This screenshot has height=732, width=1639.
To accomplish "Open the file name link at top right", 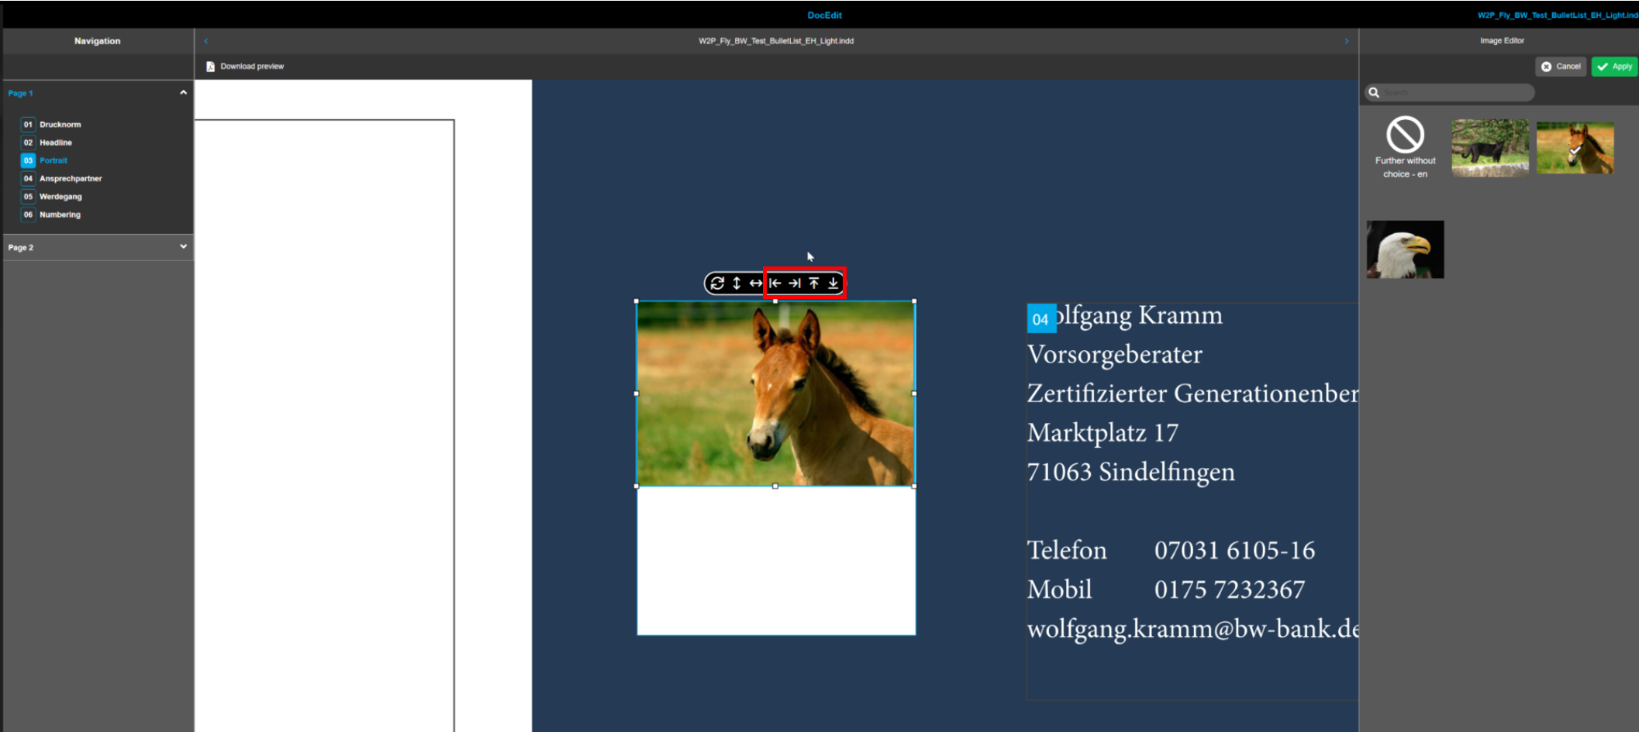I will click(1558, 15).
